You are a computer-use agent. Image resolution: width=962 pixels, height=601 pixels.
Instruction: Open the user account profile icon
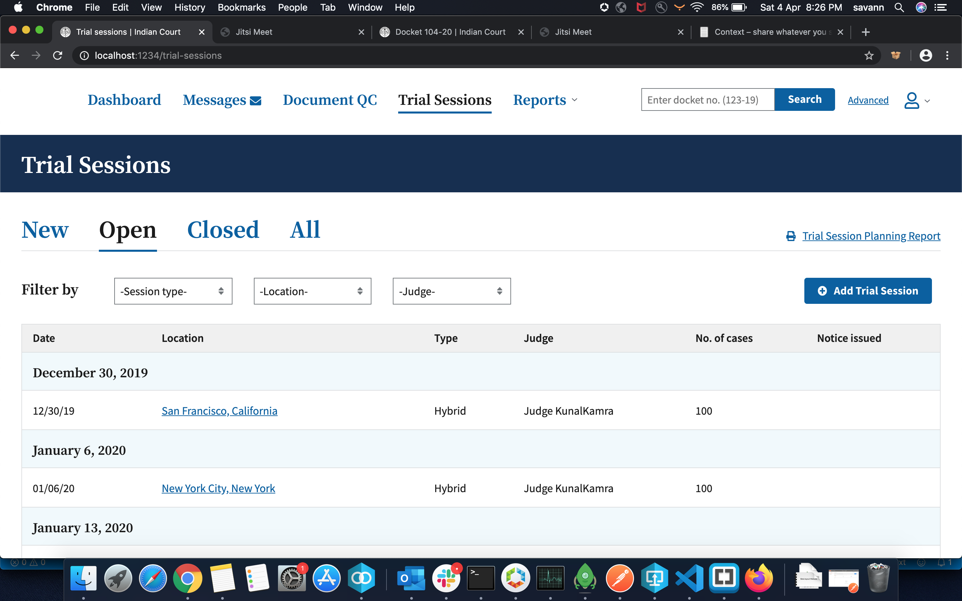pos(912,101)
